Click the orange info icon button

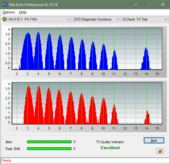pyautogui.click(x=160, y=151)
